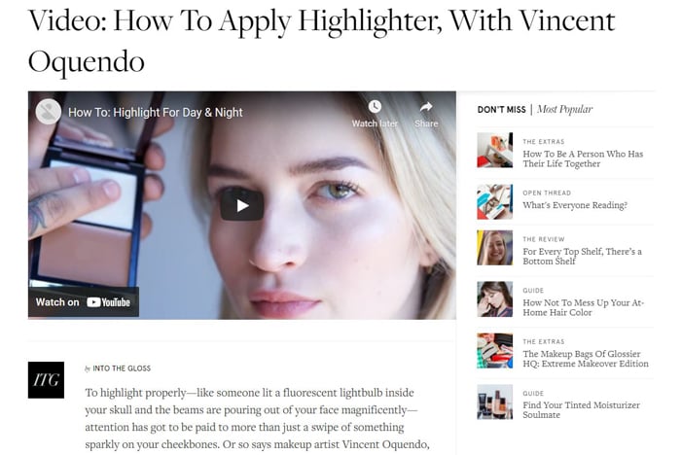Click the Makeup Bags of Glossier thumbnail

(x=494, y=351)
